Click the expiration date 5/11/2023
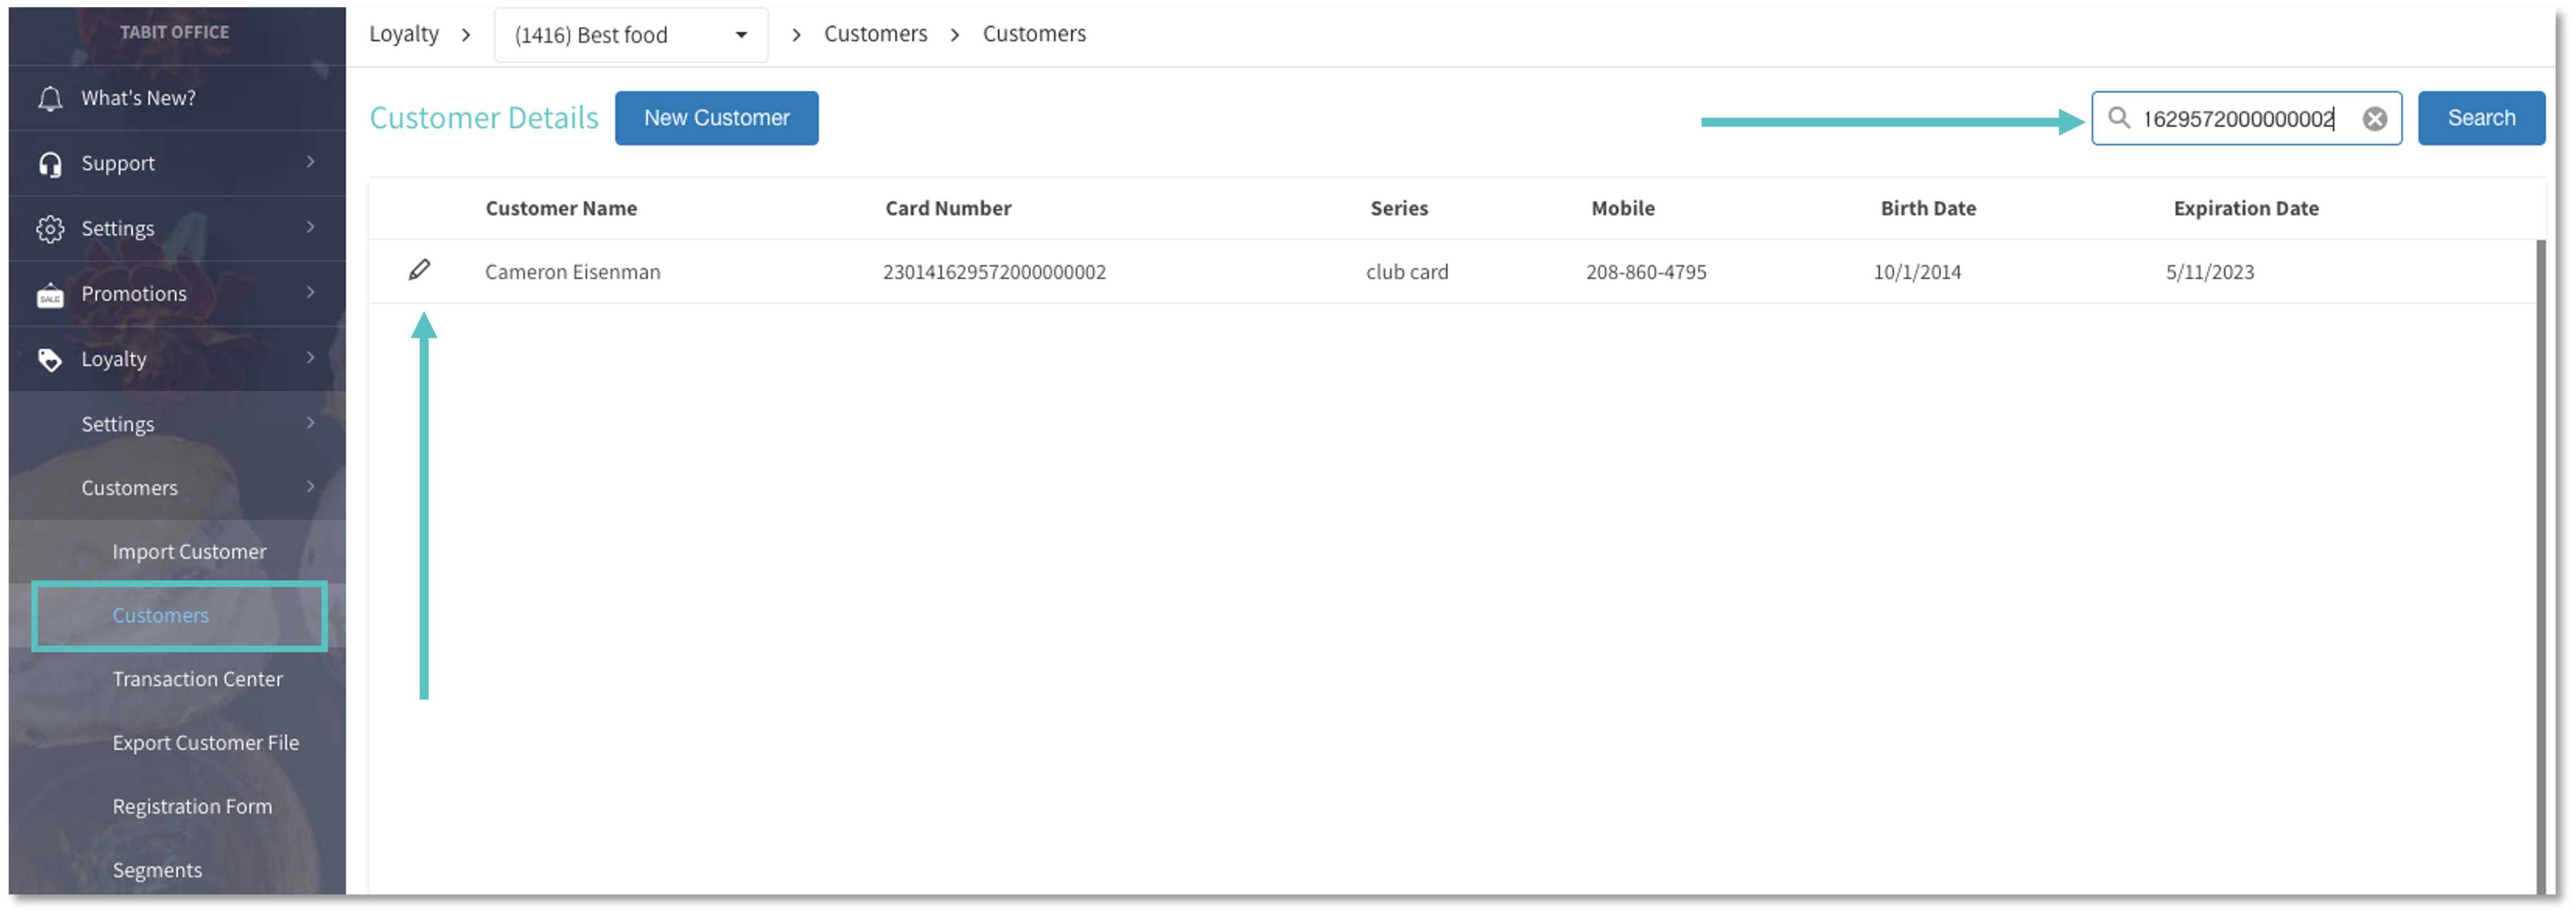Image resolution: width=2576 pixels, height=915 pixels. 2210,272
